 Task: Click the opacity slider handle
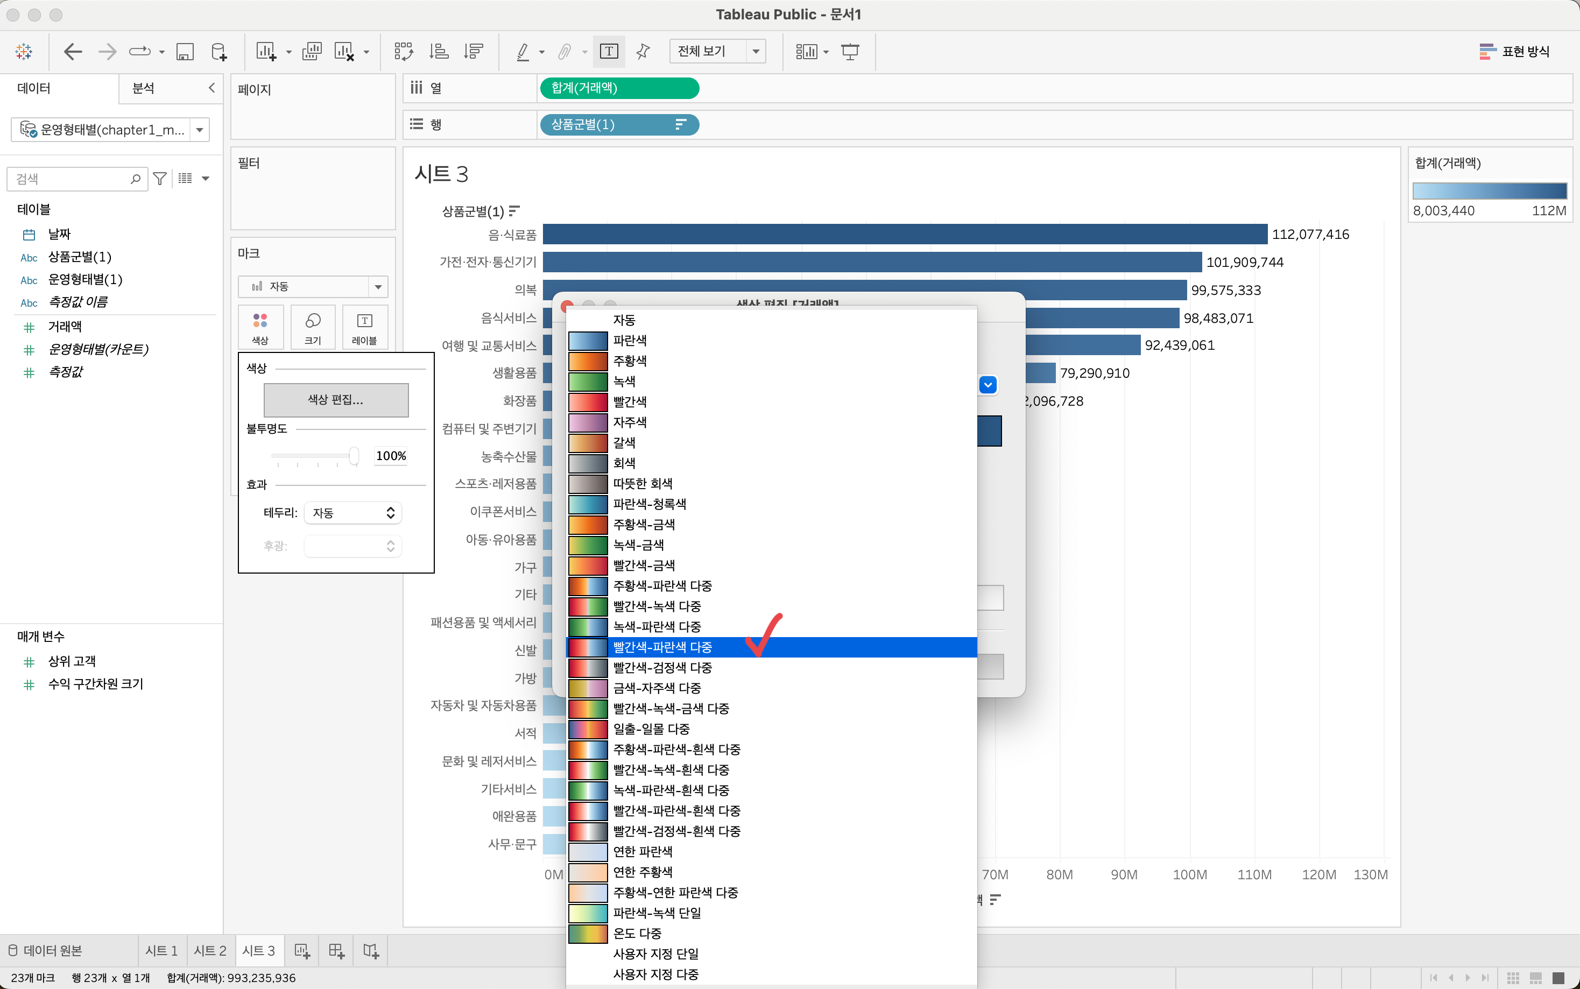[x=354, y=455]
